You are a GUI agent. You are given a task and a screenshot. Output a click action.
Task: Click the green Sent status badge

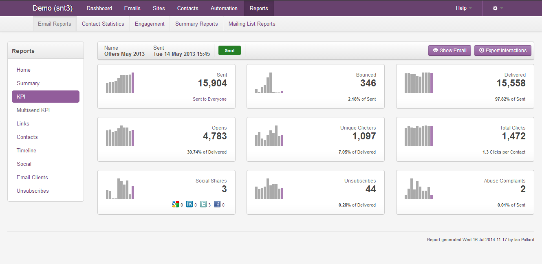229,51
